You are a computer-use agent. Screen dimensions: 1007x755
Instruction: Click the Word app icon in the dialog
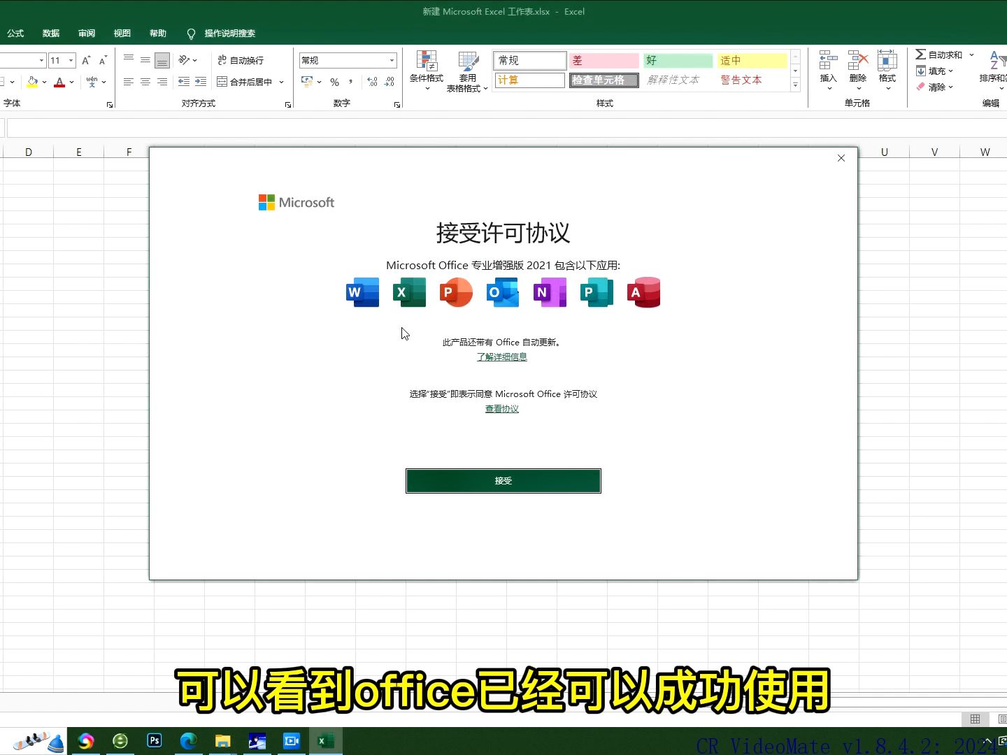pyautogui.click(x=362, y=292)
